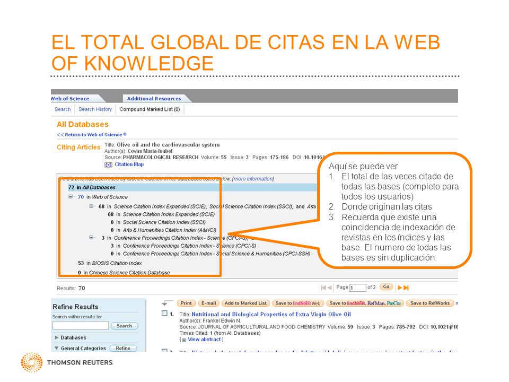Click Add to Marked List button
This screenshot has width=509, height=382.
pyautogui.click(x=245, y=303)
